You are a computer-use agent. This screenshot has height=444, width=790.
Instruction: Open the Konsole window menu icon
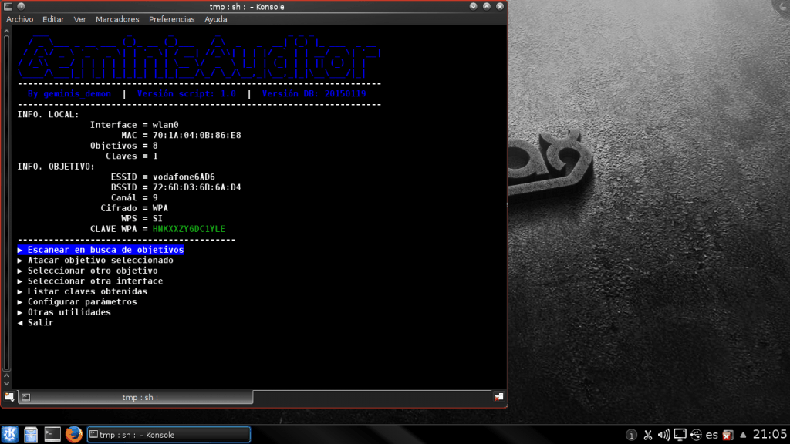pos(8,7)
